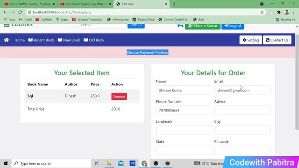Screen dimensions: 299x168
Task: Switch to the CodeWith Pabitra YouTube tab
Action: click(x=28, y=4)
